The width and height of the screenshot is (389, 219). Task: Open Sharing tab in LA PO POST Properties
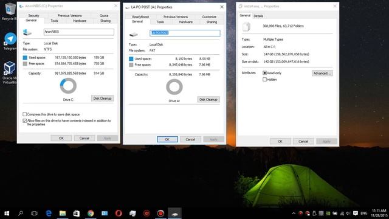pyautogui.click(x=212, y=22)
